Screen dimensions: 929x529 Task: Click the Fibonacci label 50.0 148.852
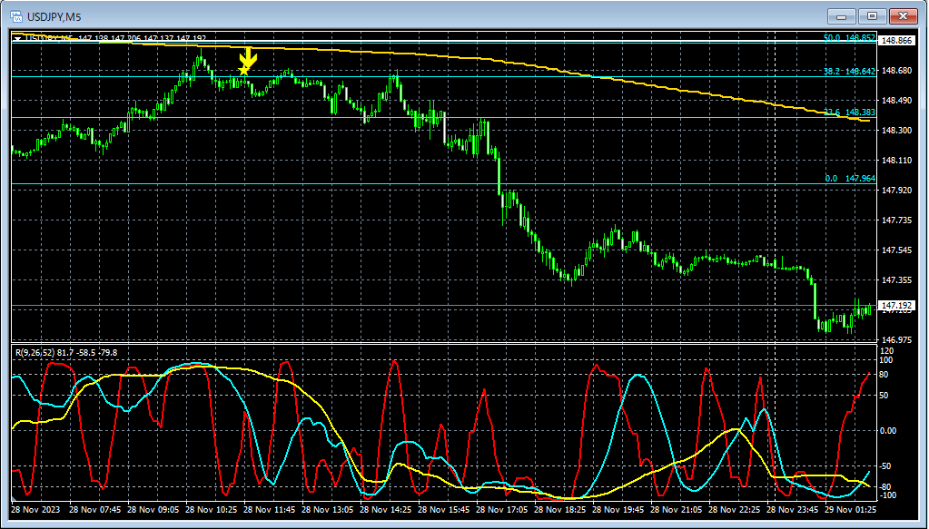click(x=849, y=38)
